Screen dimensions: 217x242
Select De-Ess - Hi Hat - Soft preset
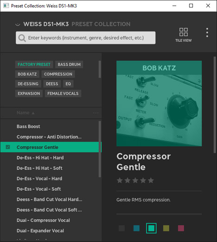[x=50, y=168]
